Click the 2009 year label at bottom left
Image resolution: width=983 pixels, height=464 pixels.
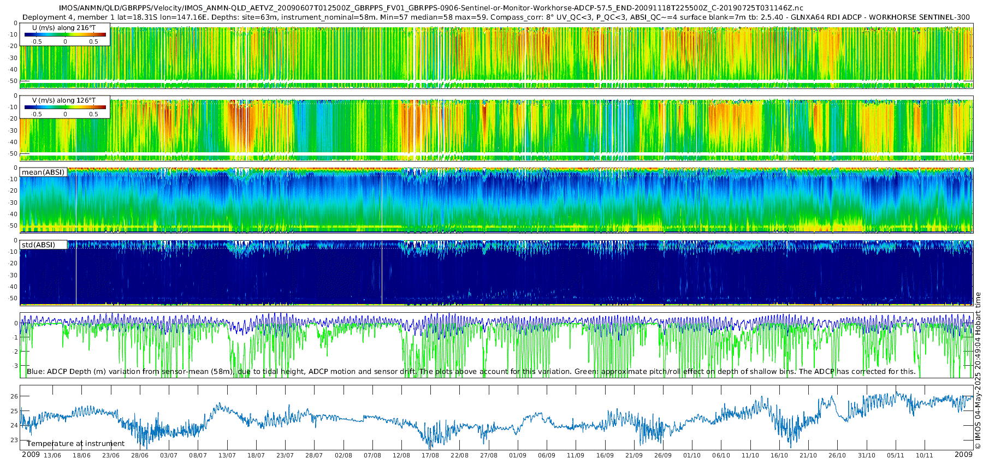point(31,455)
